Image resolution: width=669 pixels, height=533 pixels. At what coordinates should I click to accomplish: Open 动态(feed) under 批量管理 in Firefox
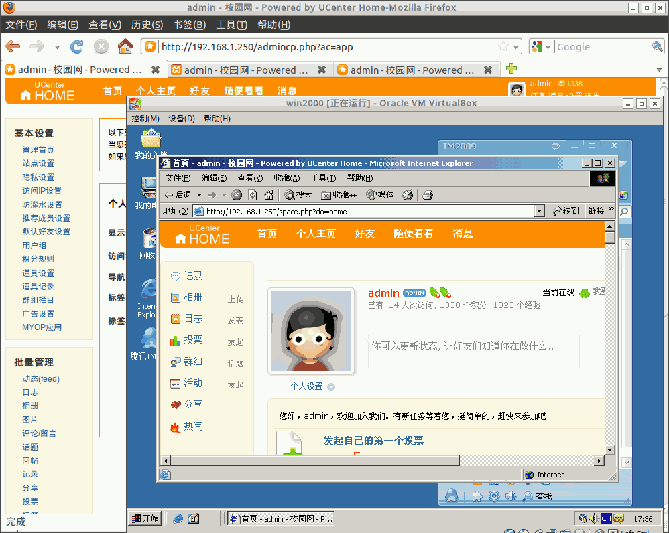(41, 379)
